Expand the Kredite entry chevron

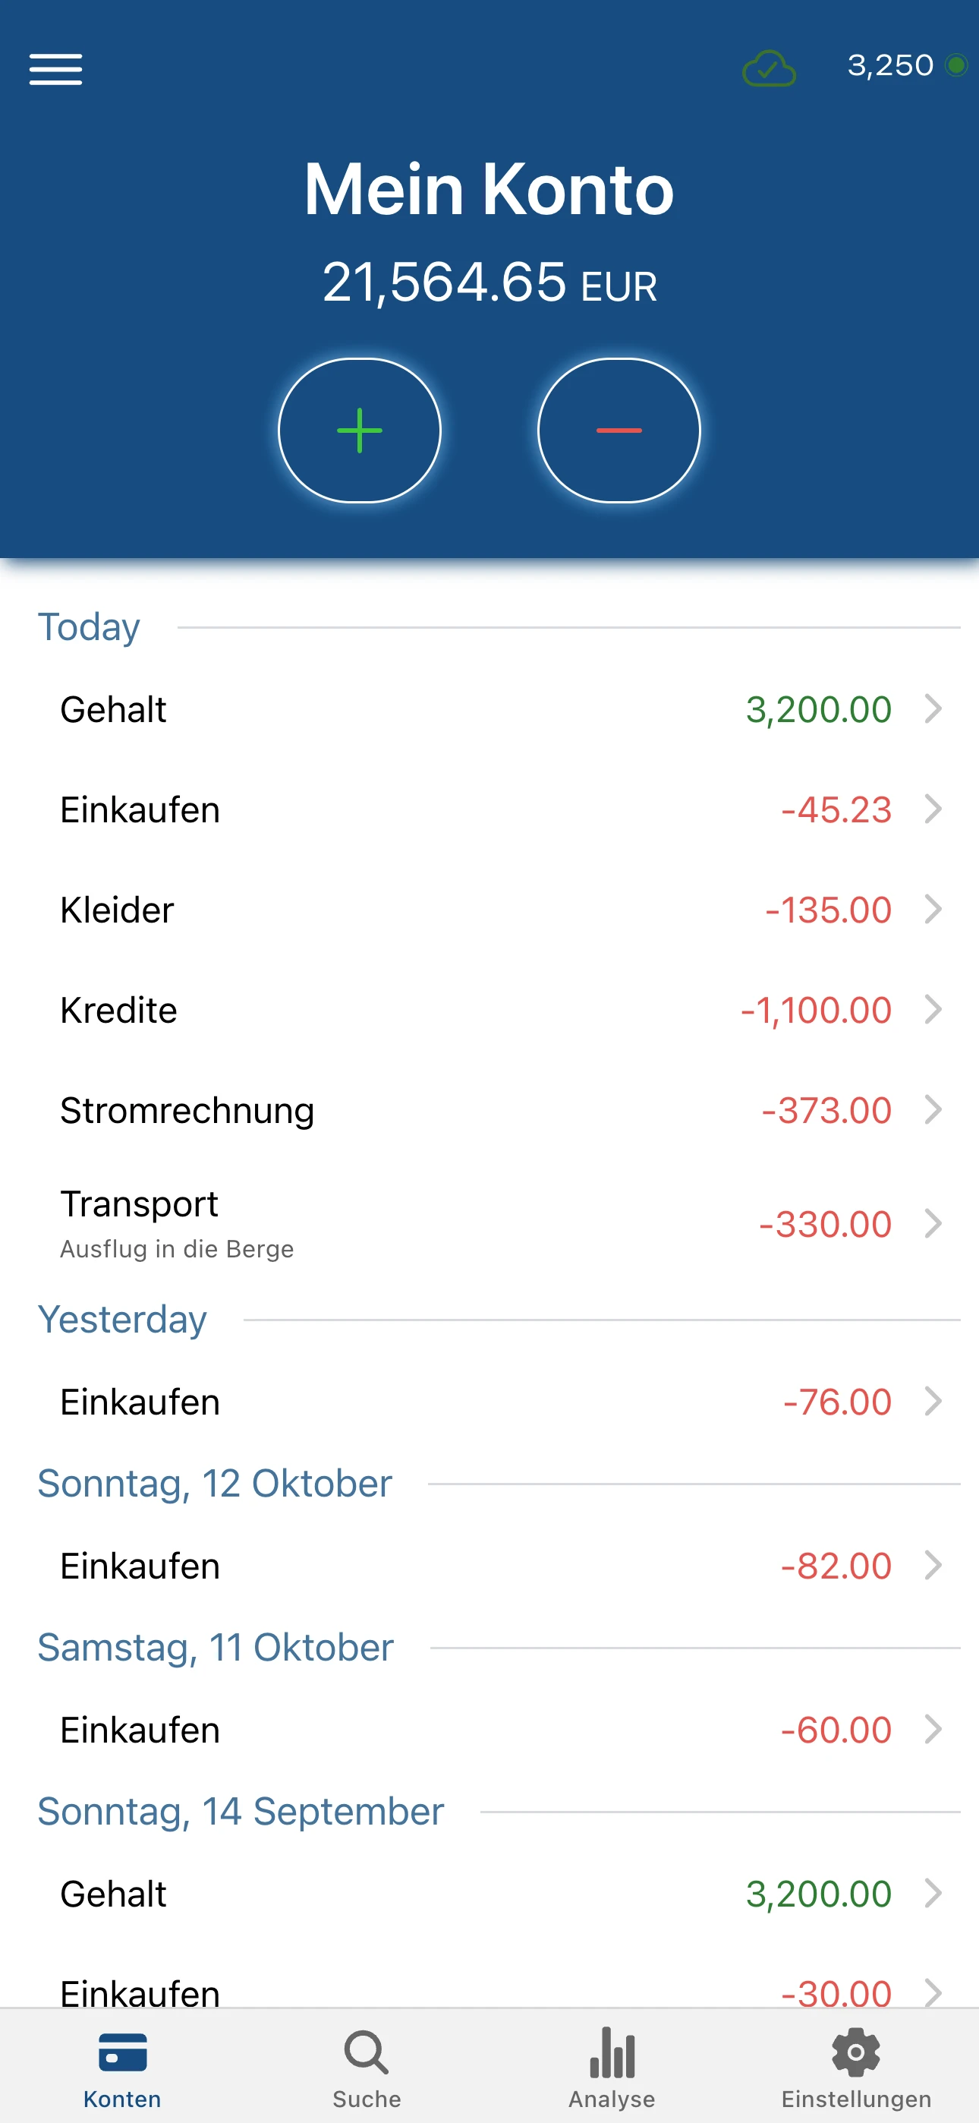click(933, 1010)
